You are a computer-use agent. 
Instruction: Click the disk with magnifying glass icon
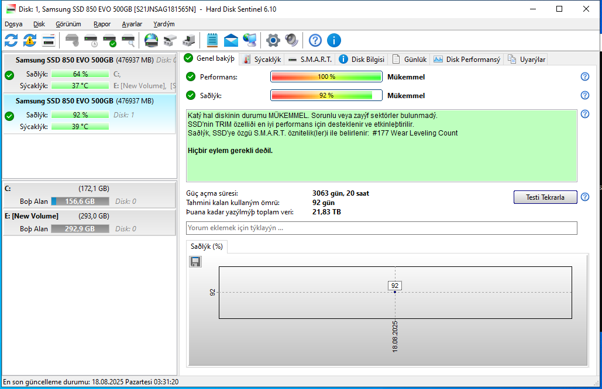pyautogui.click(x=128, y=40)
